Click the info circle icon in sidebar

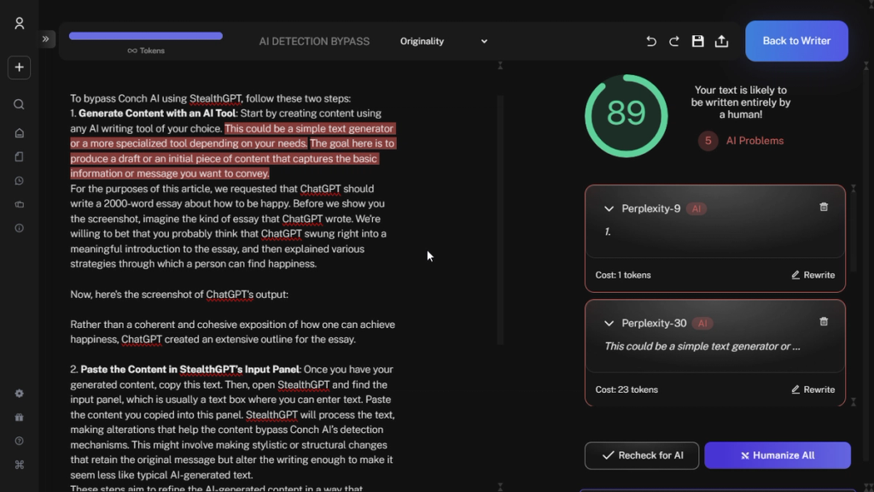pyautogui.click(x=19, y=228)
